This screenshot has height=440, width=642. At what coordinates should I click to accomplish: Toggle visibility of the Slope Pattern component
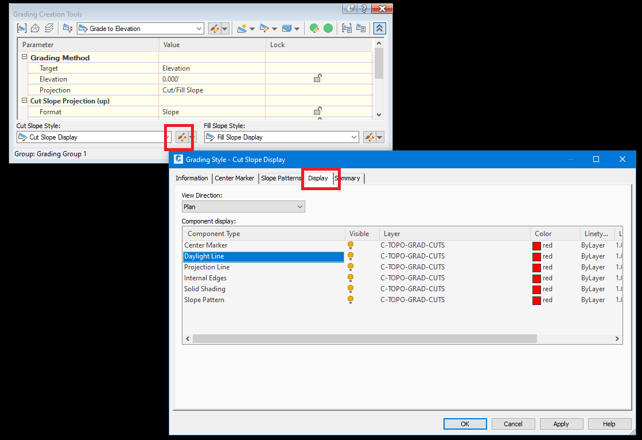pos(351,299)
